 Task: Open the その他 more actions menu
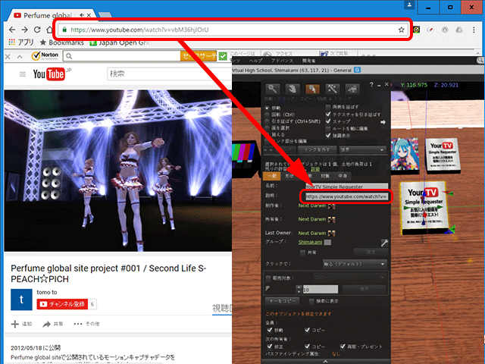(x=86, y=324)
